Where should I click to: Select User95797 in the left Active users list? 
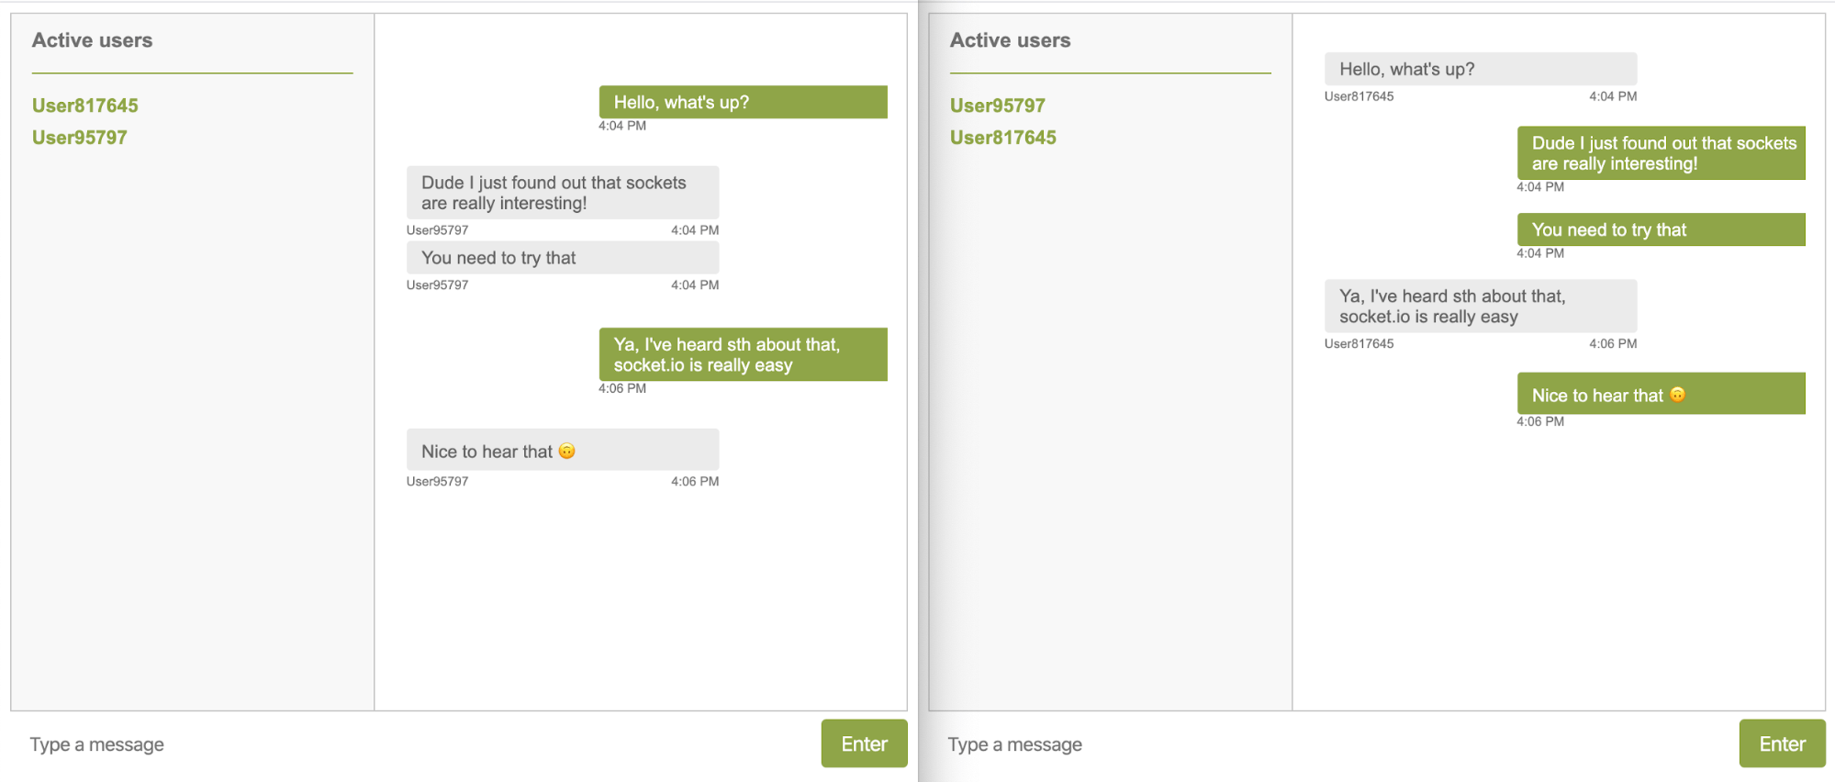(79, 137)
